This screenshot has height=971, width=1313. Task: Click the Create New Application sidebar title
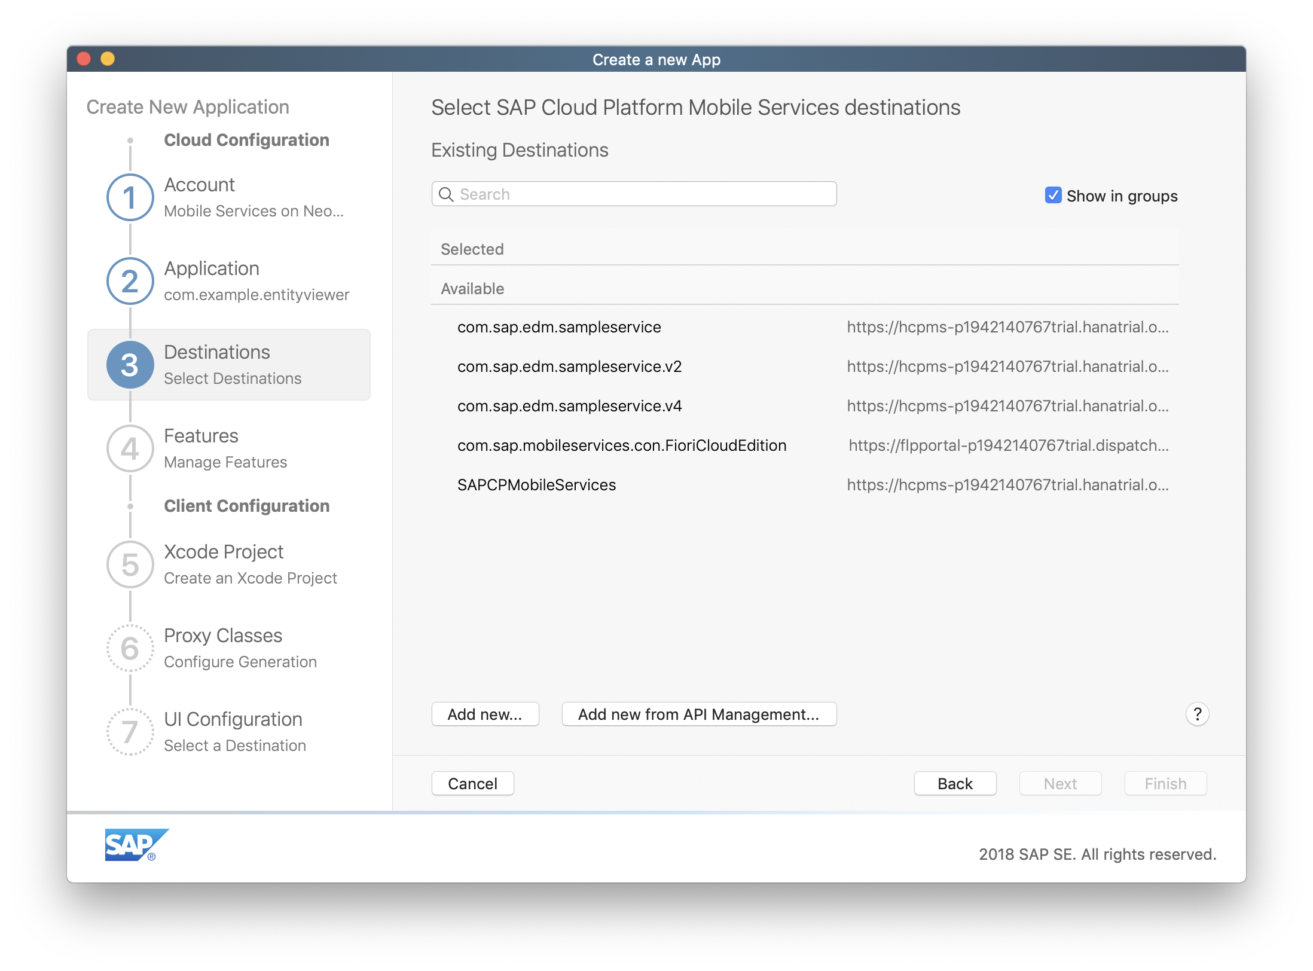tap(188, 107)
